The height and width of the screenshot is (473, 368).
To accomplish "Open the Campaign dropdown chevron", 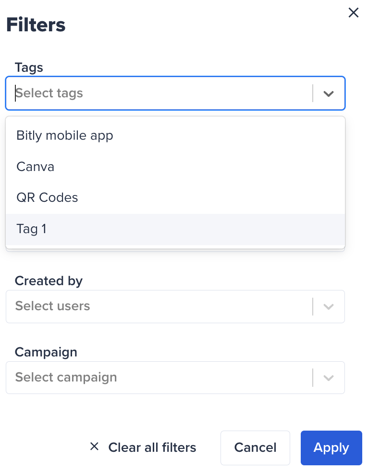I will tap(329, 378).
